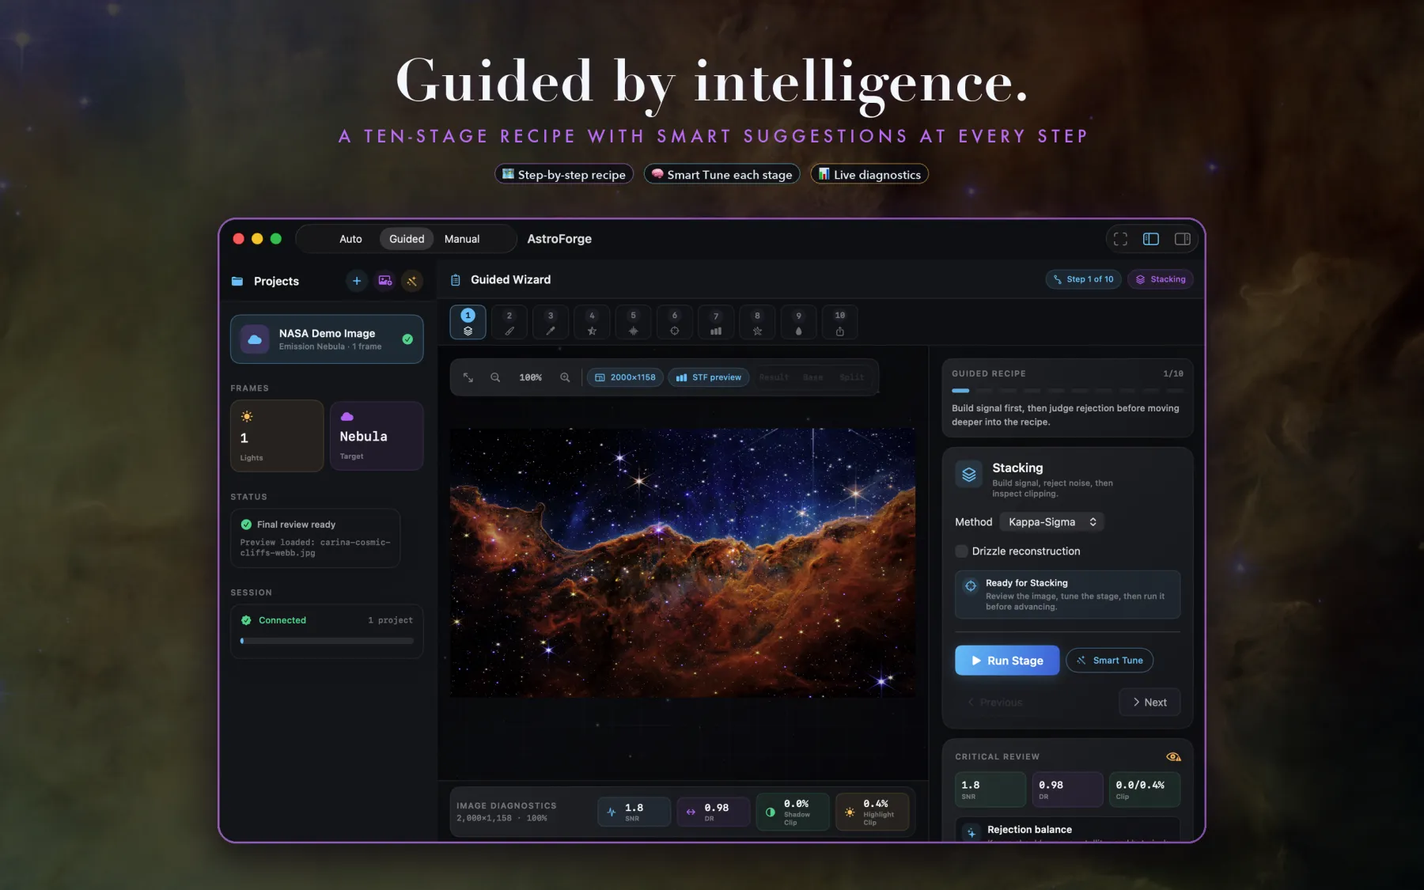Click the Stacking badge in header
Viewport: 1424px width, 890px height.
pyautogui.click(x=1161, y=279)
